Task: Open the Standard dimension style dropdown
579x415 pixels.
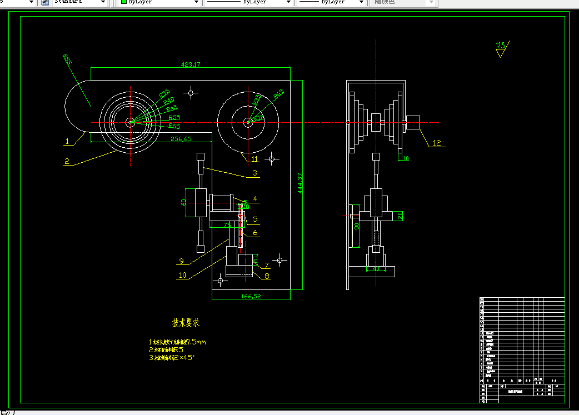Action: pos(103,2)
